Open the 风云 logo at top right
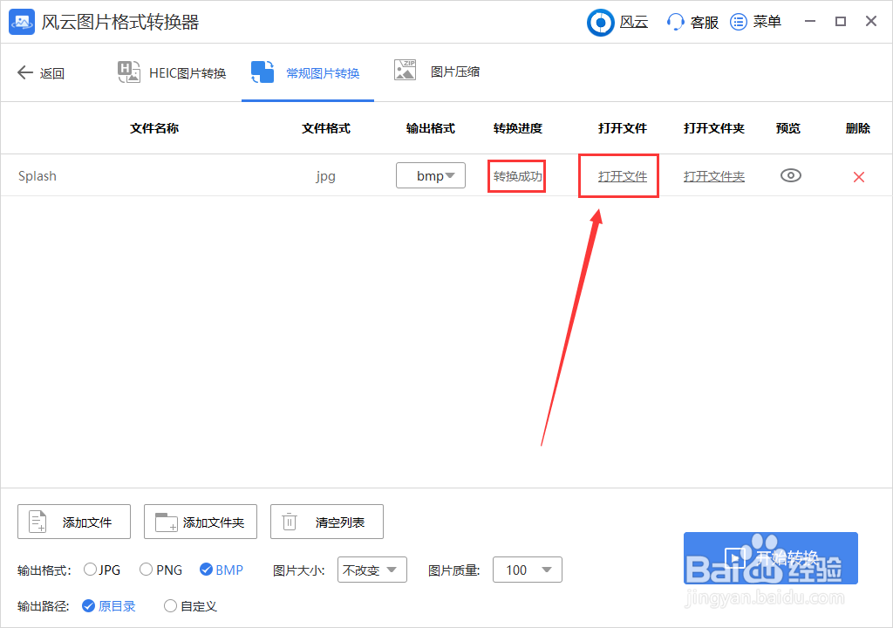Viewport: 893px width, 628px height. [x=600, y=22]
